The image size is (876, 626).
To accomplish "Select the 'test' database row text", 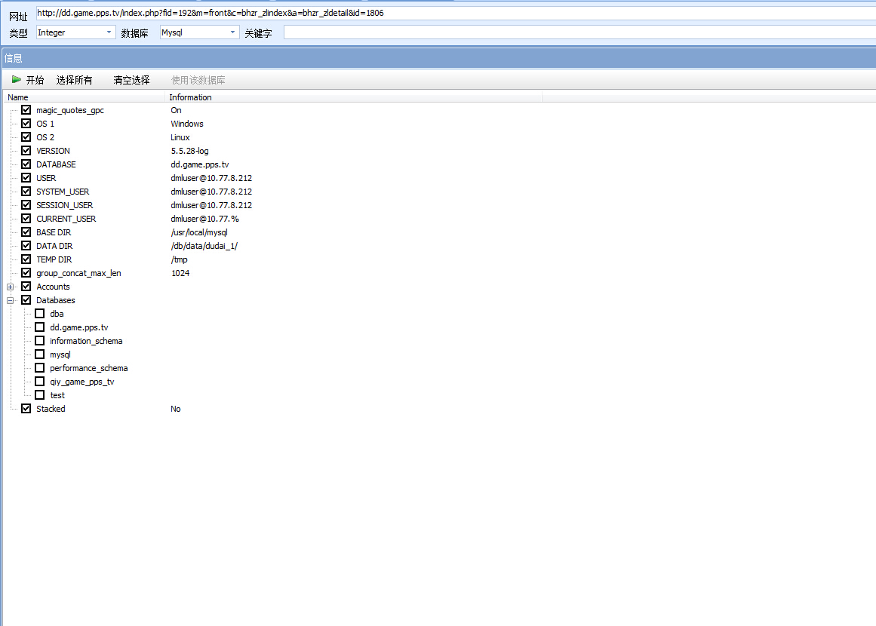I will (57, 395).
